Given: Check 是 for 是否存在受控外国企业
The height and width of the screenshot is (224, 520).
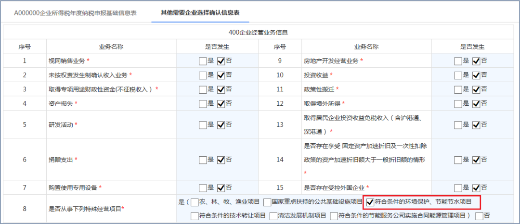Looking at the screenshot, I should (x=458, y=188).
